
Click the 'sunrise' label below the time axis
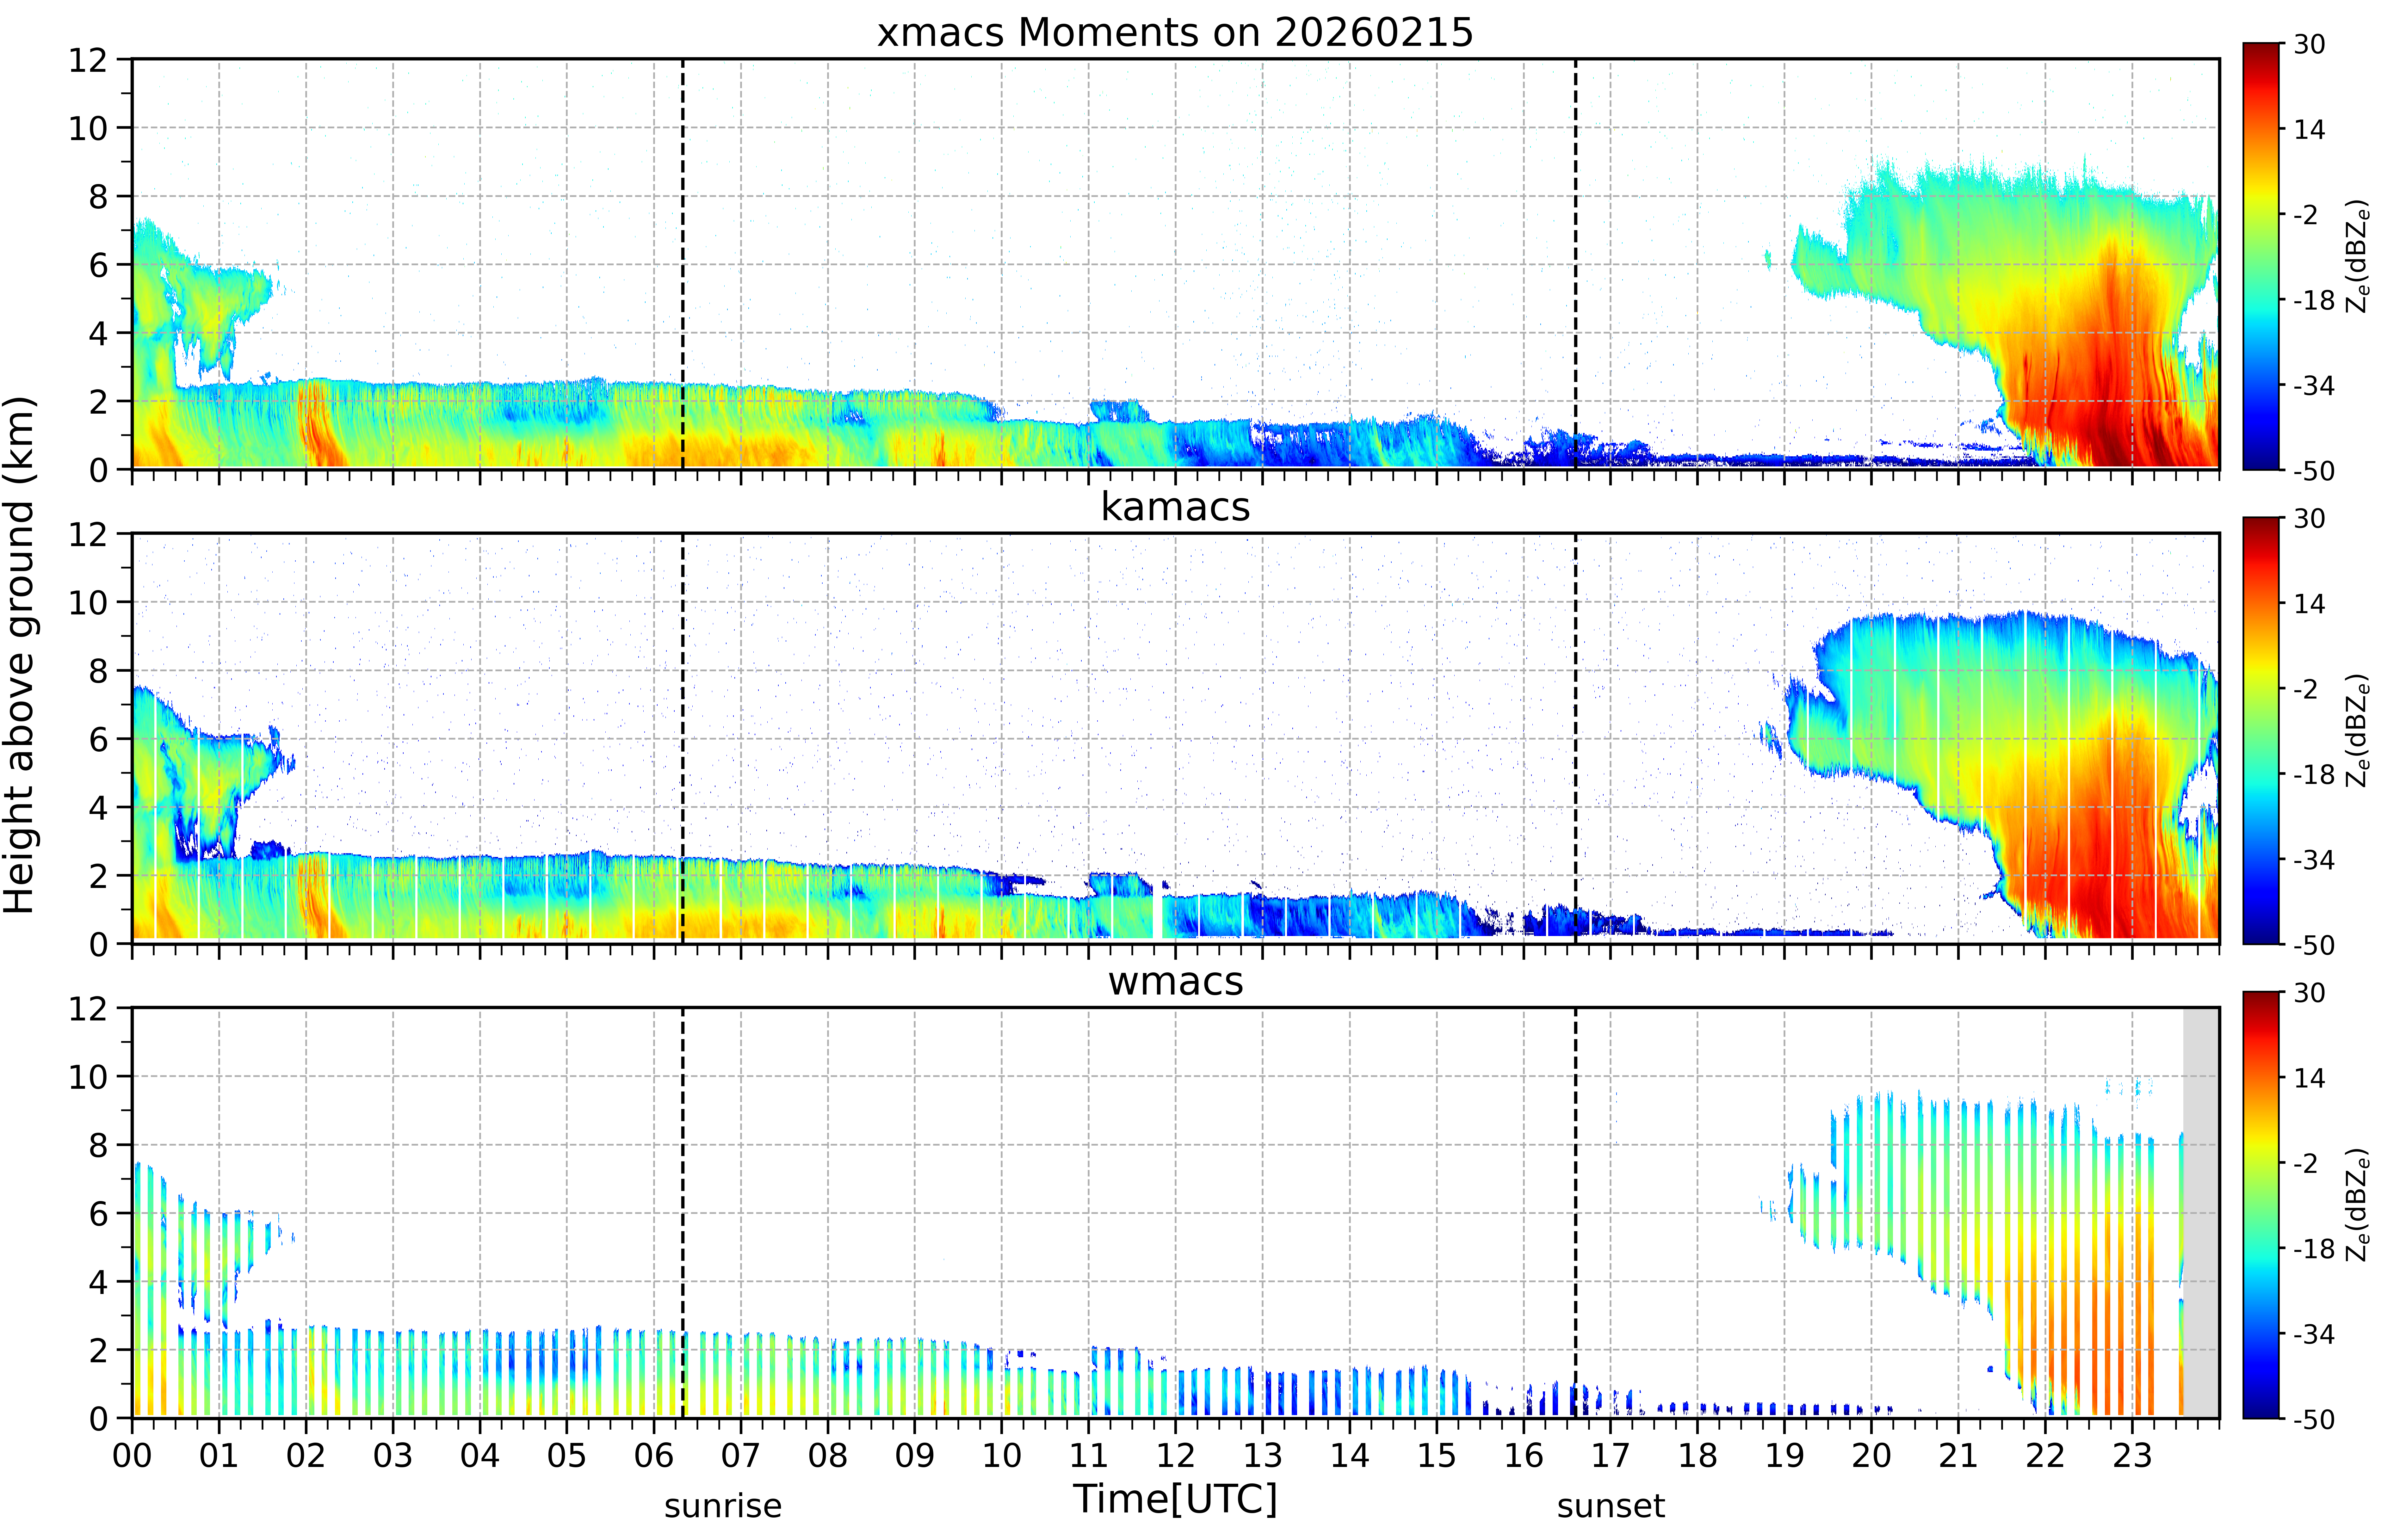tap(723, 1506)
